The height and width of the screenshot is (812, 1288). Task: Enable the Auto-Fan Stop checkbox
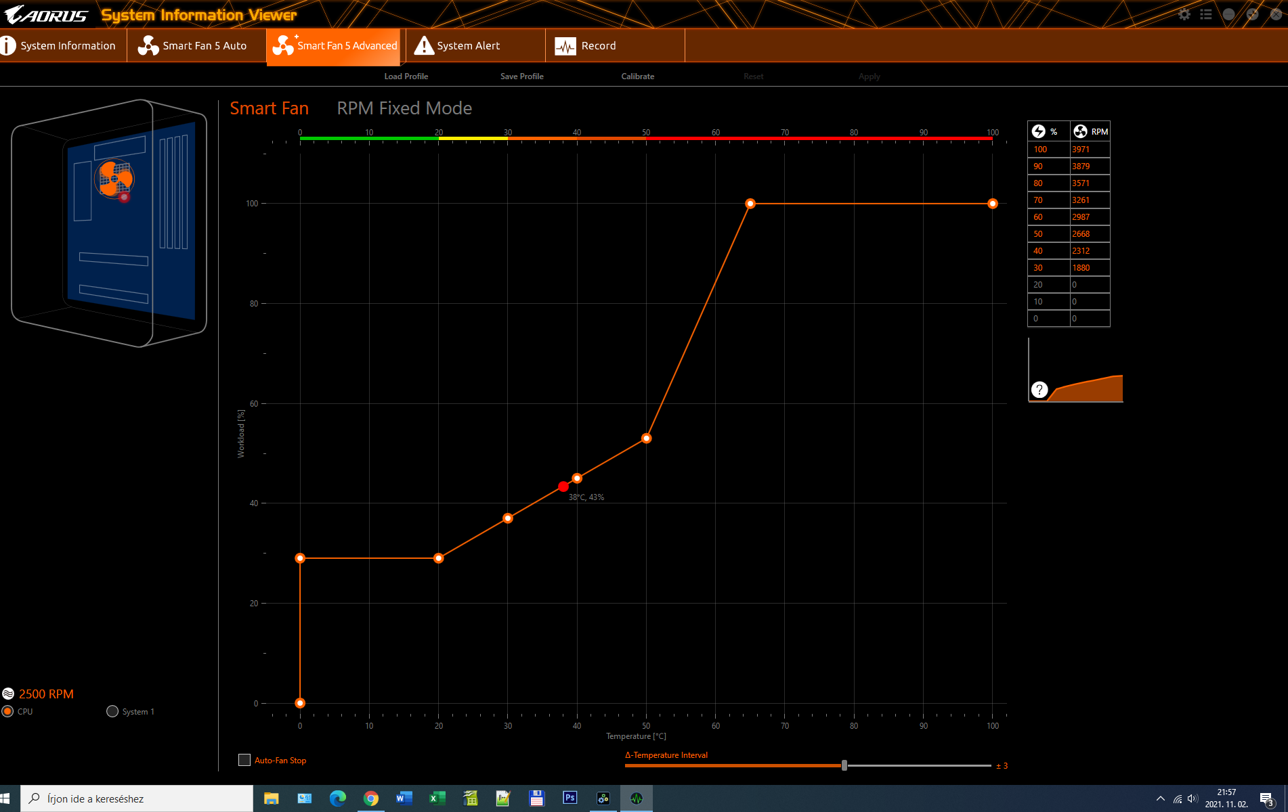coord(244,760)
